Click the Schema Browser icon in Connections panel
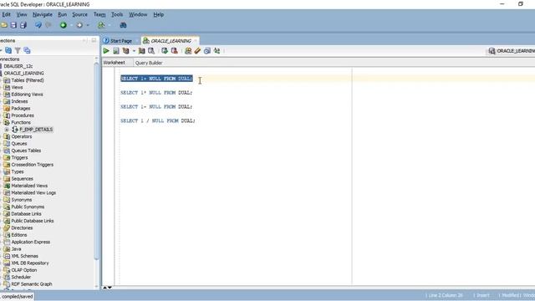This screenshot has width=535, height=301. pyautogui.click(x=27, y=50)
